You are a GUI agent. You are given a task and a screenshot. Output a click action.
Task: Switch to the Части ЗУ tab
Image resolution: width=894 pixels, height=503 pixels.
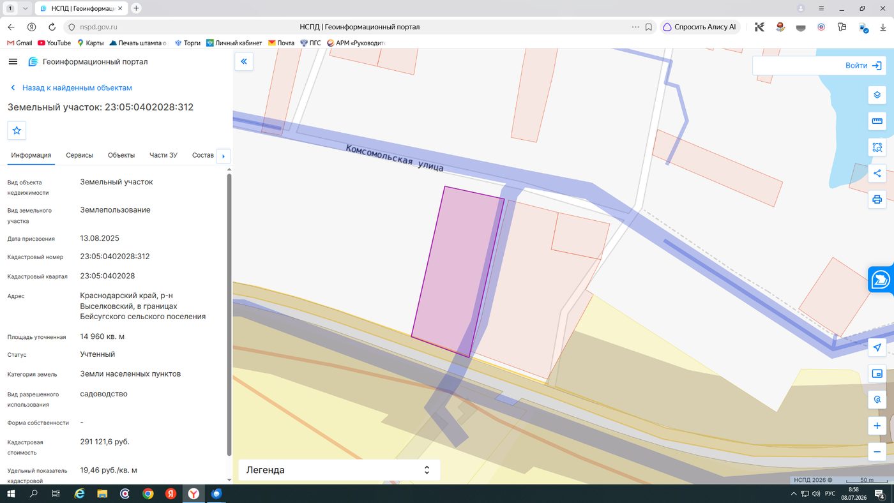(163, 155)
